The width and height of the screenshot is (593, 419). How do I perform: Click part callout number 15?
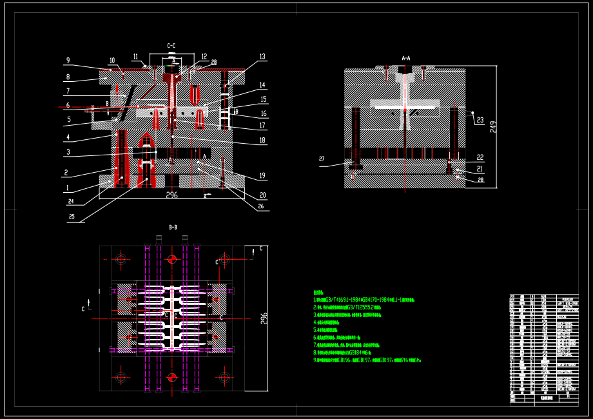264,99
